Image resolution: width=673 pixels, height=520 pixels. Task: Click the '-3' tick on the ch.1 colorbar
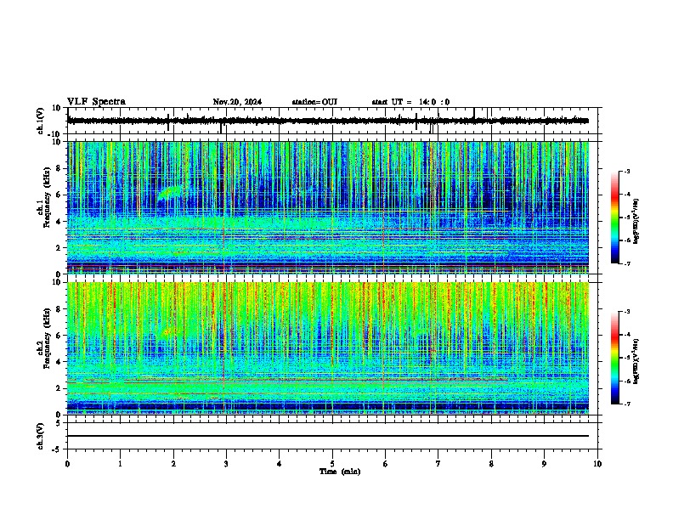pos(626,172)
